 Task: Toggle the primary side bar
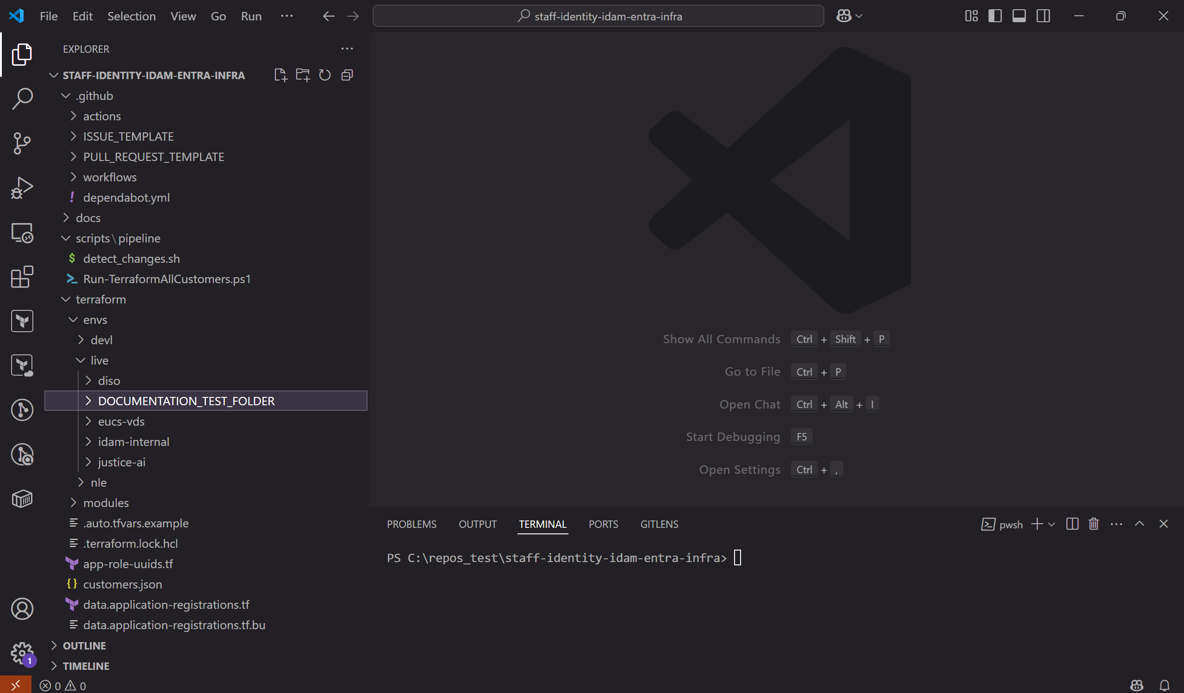995,17
